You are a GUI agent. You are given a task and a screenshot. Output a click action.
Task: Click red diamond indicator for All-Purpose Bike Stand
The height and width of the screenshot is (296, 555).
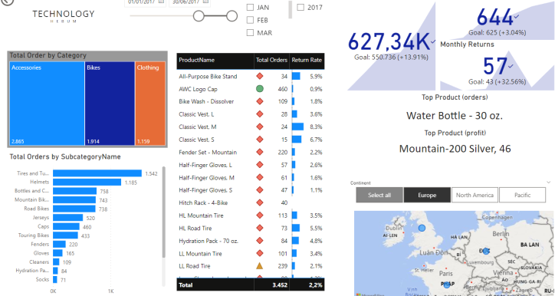pos(259,76)
